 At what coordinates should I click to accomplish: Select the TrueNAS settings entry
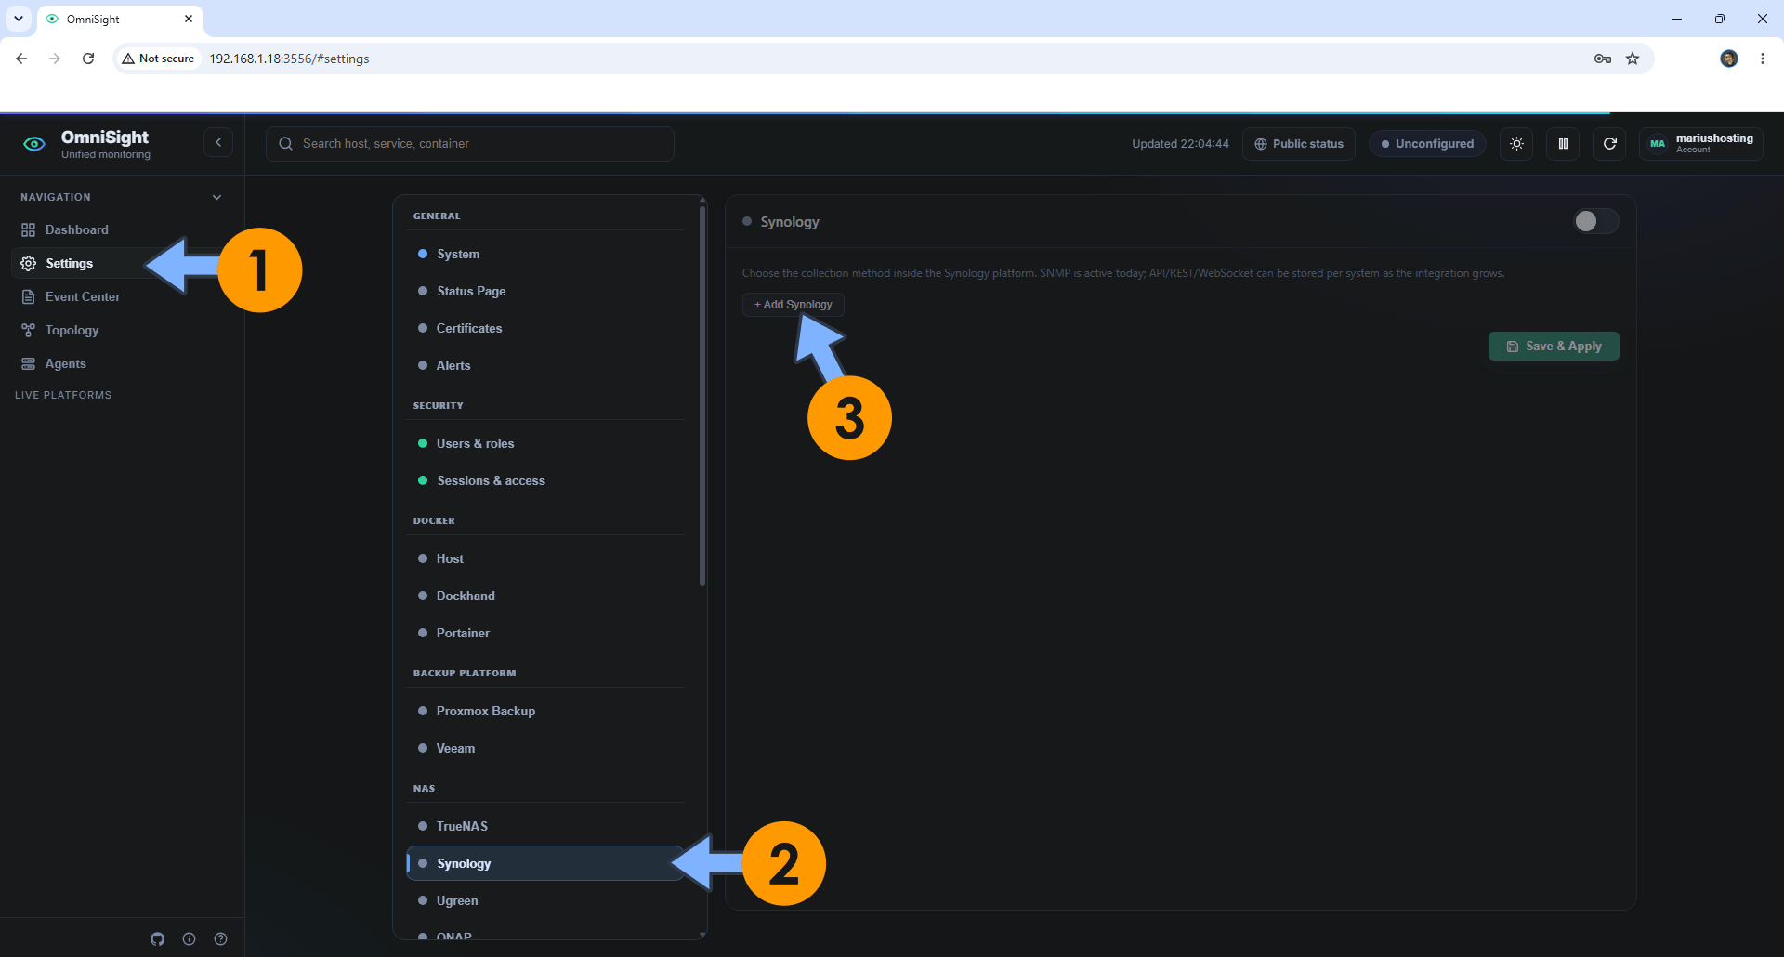[545, 826]
